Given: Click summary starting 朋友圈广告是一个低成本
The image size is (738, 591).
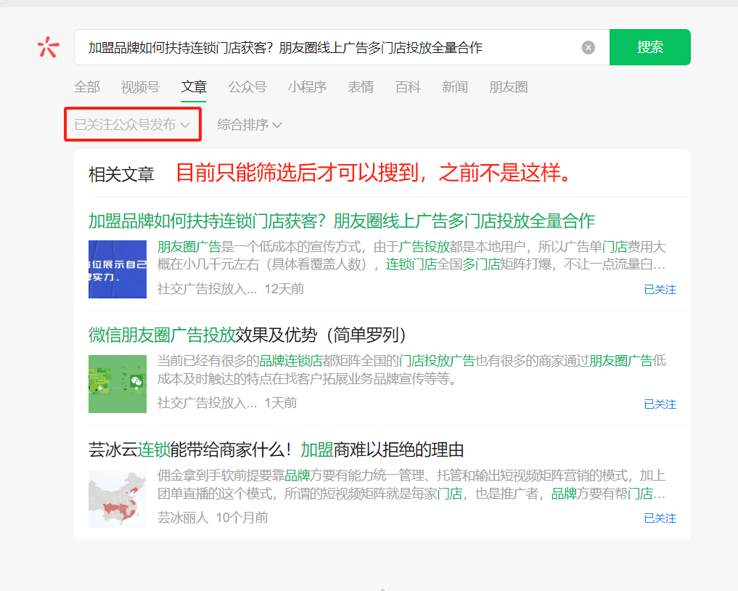Looking at the screenshot, I should [x=411, y=256].
